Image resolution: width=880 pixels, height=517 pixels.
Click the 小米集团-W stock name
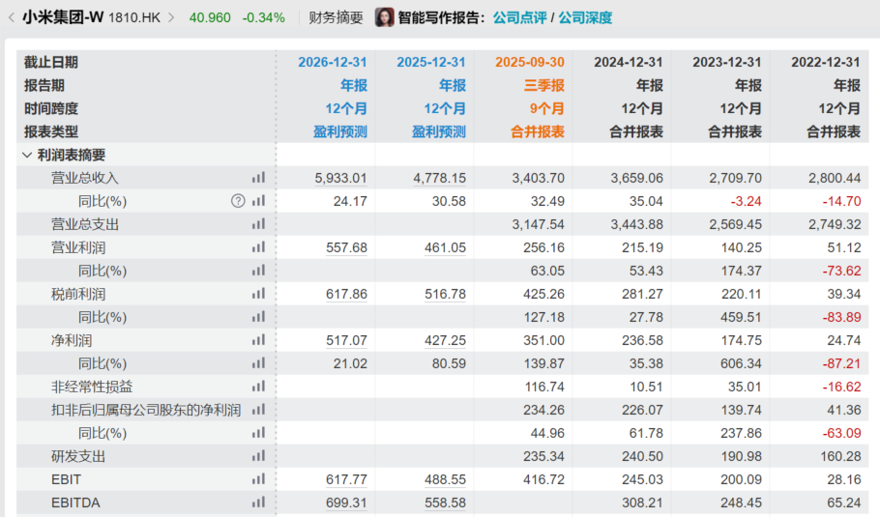point(55,17)
